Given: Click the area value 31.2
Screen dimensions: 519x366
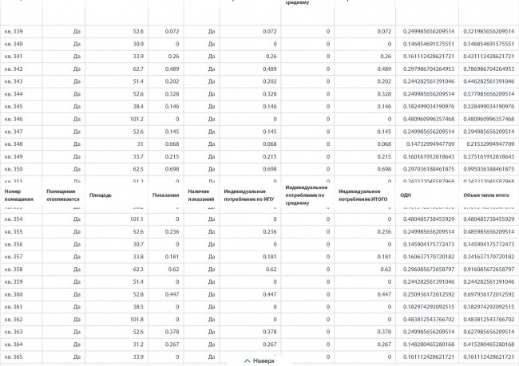Looking at the screenshot, I should [138, 344].
